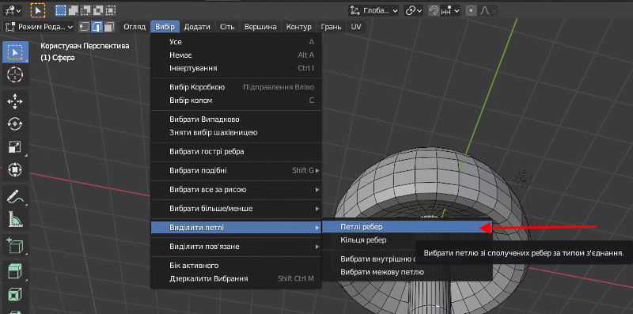The height and width of the screenshot is (314, 633).
Task: Select the Transform tool
Action: [x=15, y=170]
